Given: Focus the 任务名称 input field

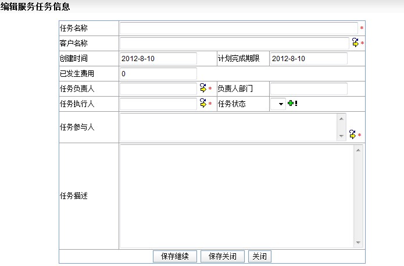Looking at the screenshot, I should pos(238,28).
